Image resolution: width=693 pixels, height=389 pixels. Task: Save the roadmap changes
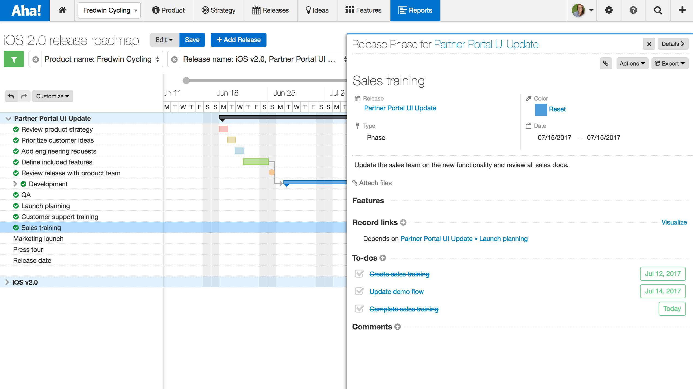click(192, 40)
